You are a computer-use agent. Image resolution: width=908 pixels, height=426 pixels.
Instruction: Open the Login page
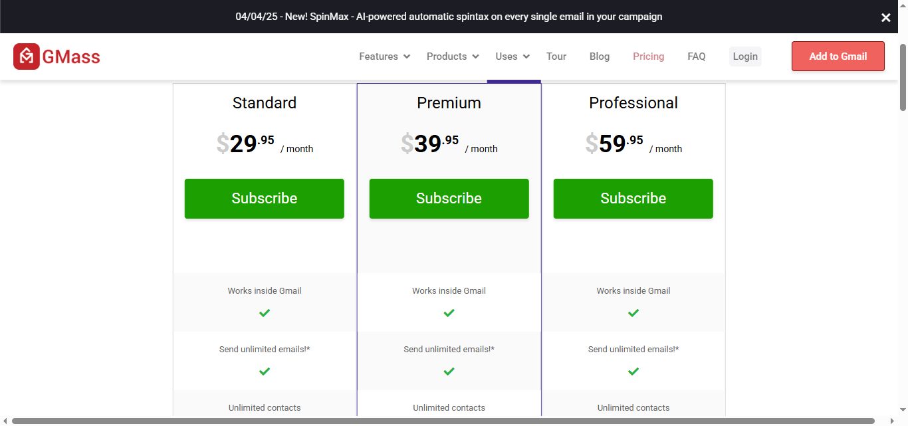(745, 56)
